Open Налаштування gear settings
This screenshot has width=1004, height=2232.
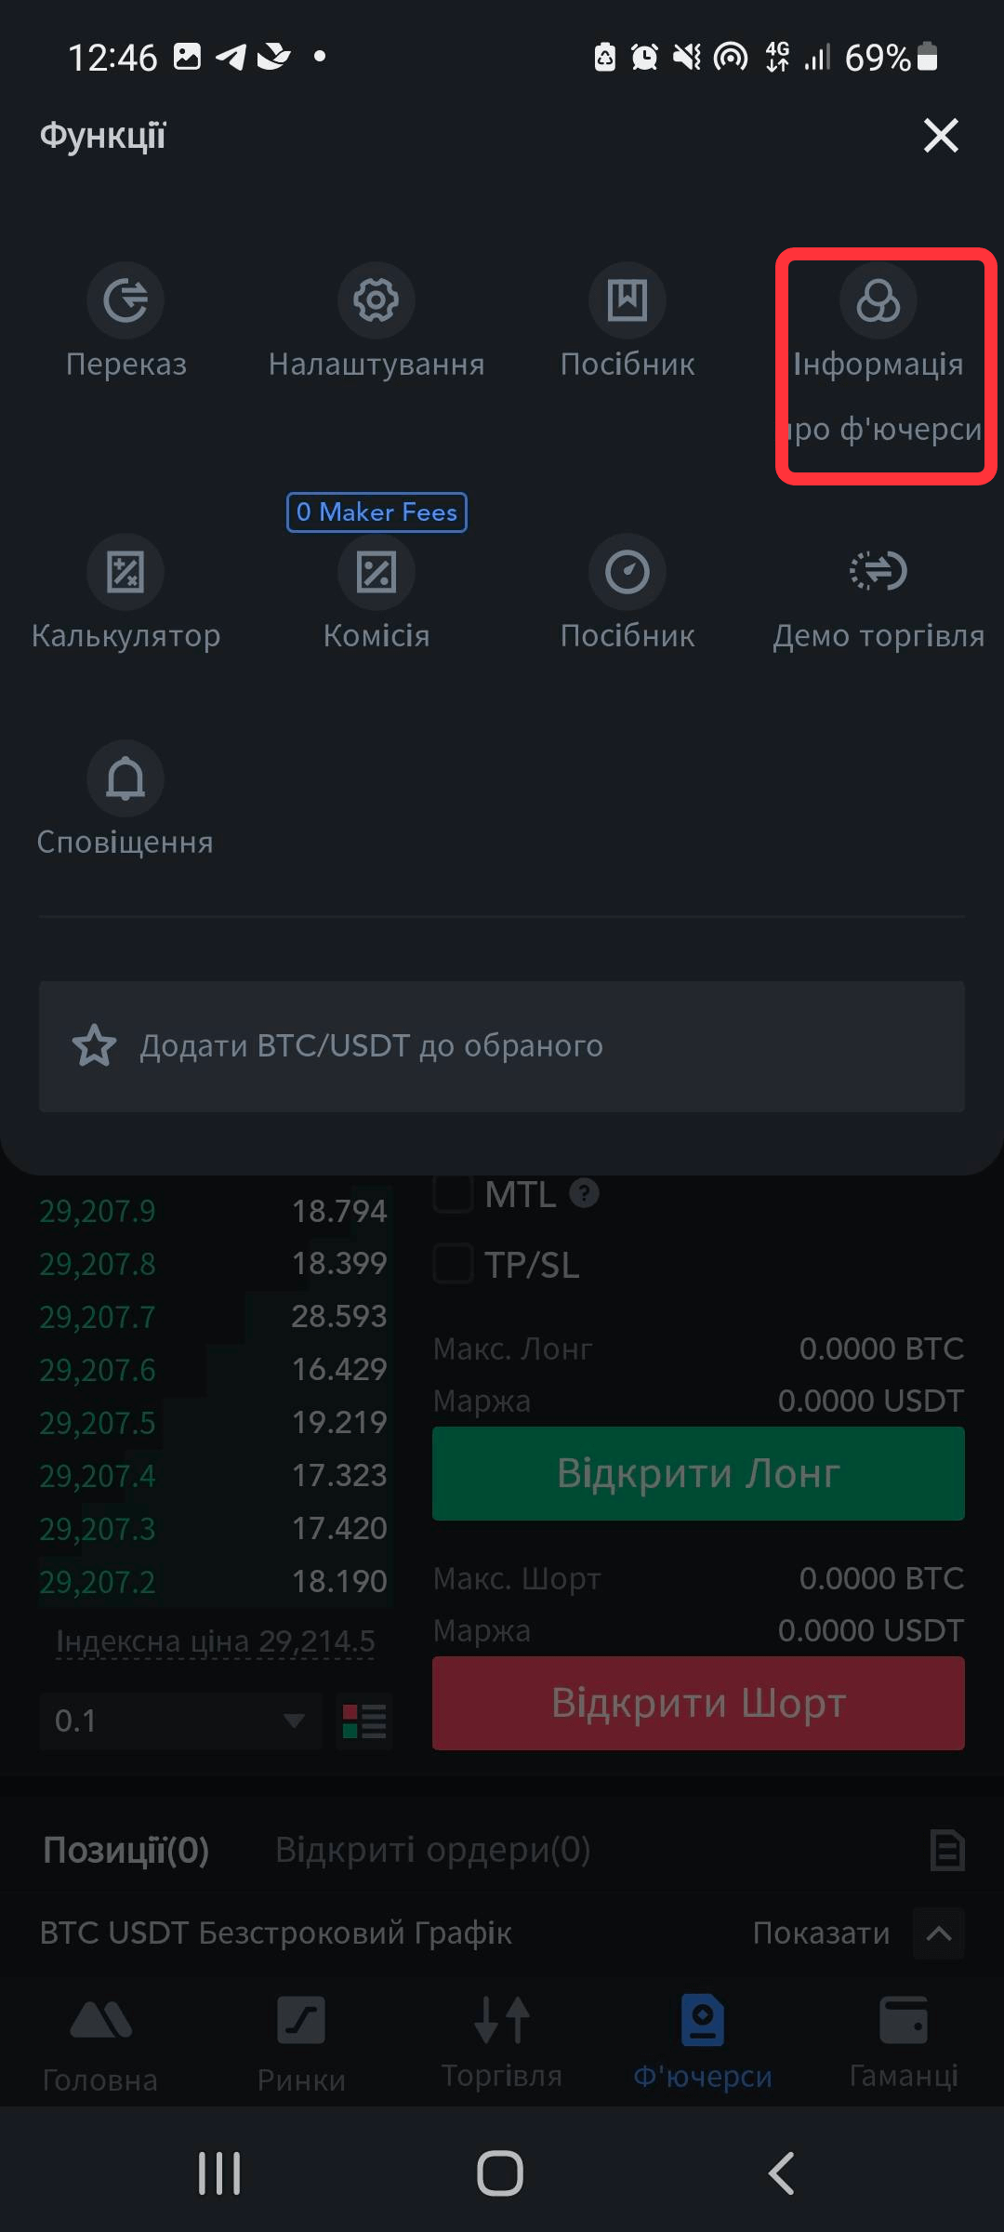click(x=376, y=300)
